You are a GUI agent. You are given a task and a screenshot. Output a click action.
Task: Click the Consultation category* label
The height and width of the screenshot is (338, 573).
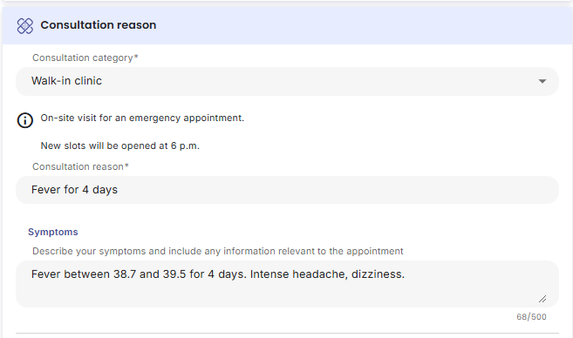85,57
